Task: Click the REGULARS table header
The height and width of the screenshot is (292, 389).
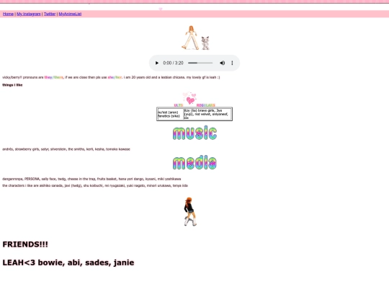Action: (205, 105)
